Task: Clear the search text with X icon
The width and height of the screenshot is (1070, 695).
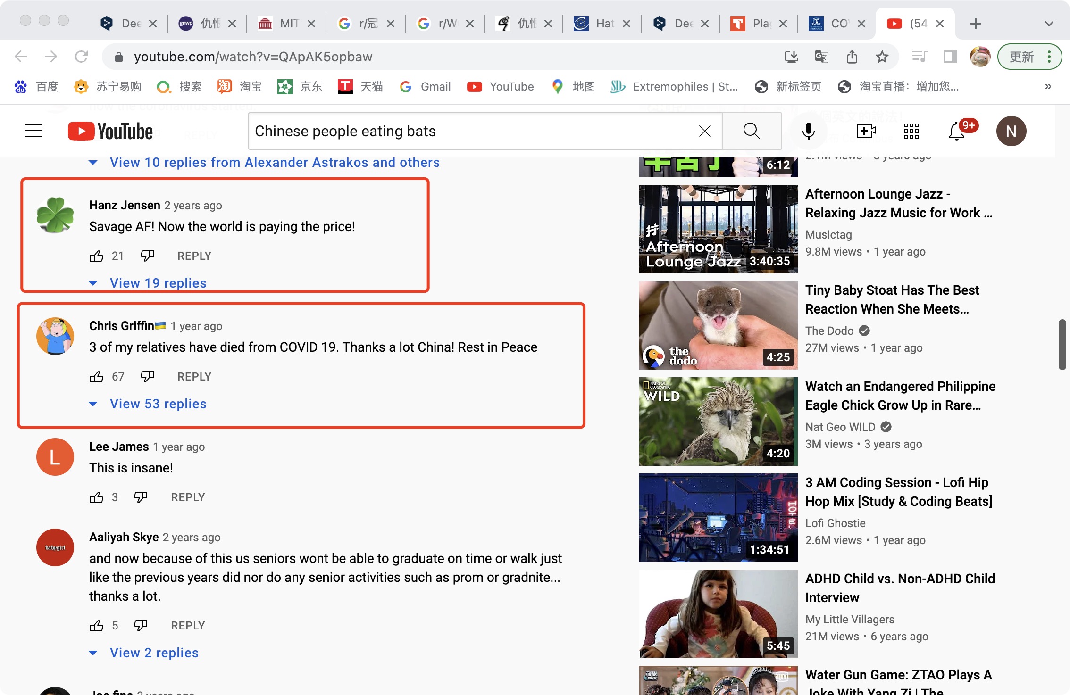Action: [704, 131]
